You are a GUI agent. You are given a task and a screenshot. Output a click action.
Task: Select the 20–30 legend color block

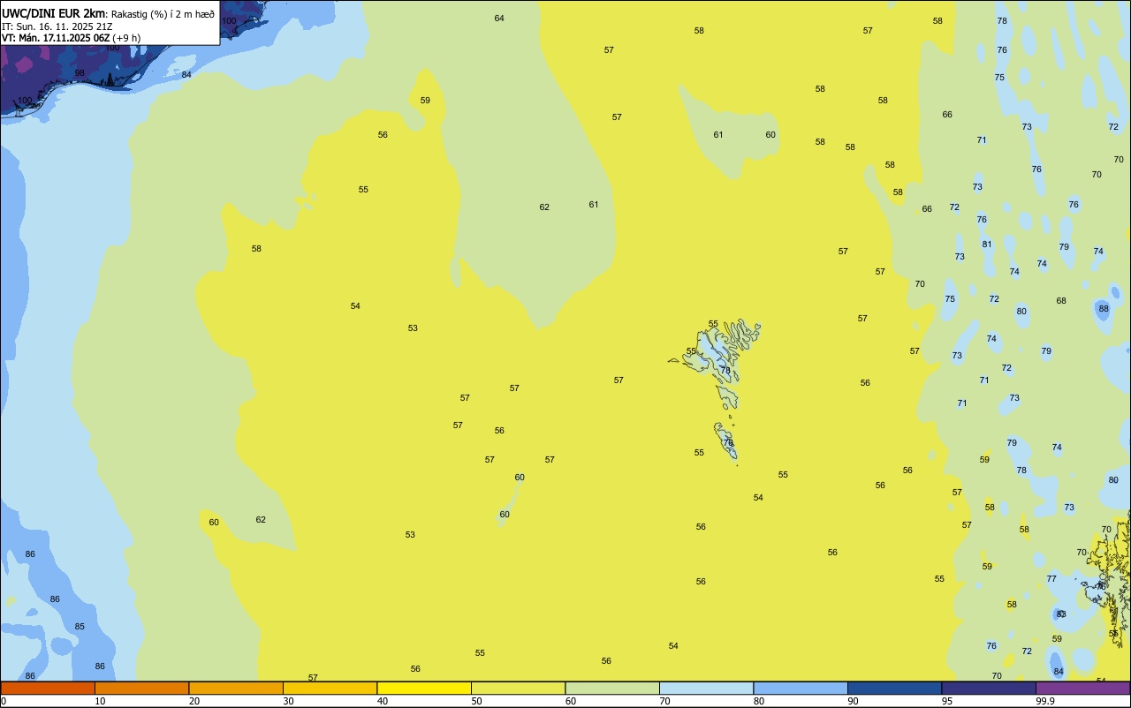pyautogui.click(x=236, y=688)
